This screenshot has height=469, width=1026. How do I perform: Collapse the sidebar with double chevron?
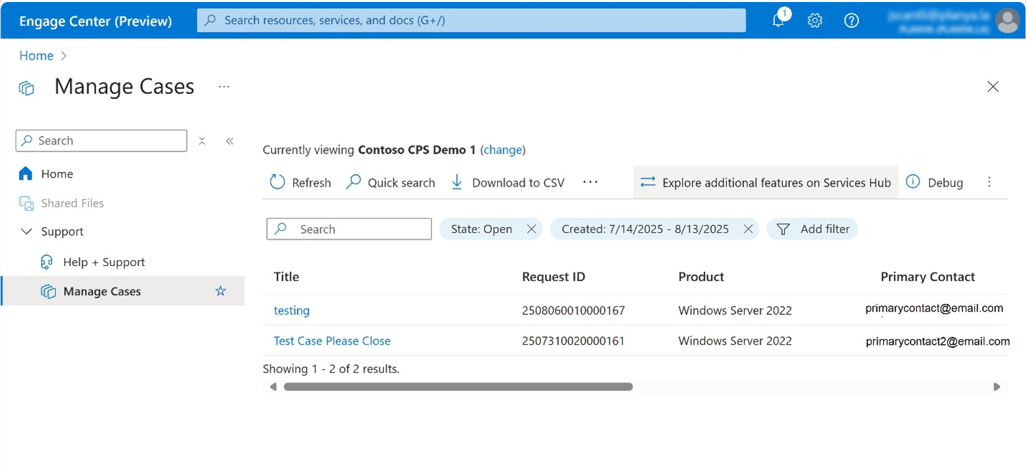pyautogui.click(x=229, y=141)
